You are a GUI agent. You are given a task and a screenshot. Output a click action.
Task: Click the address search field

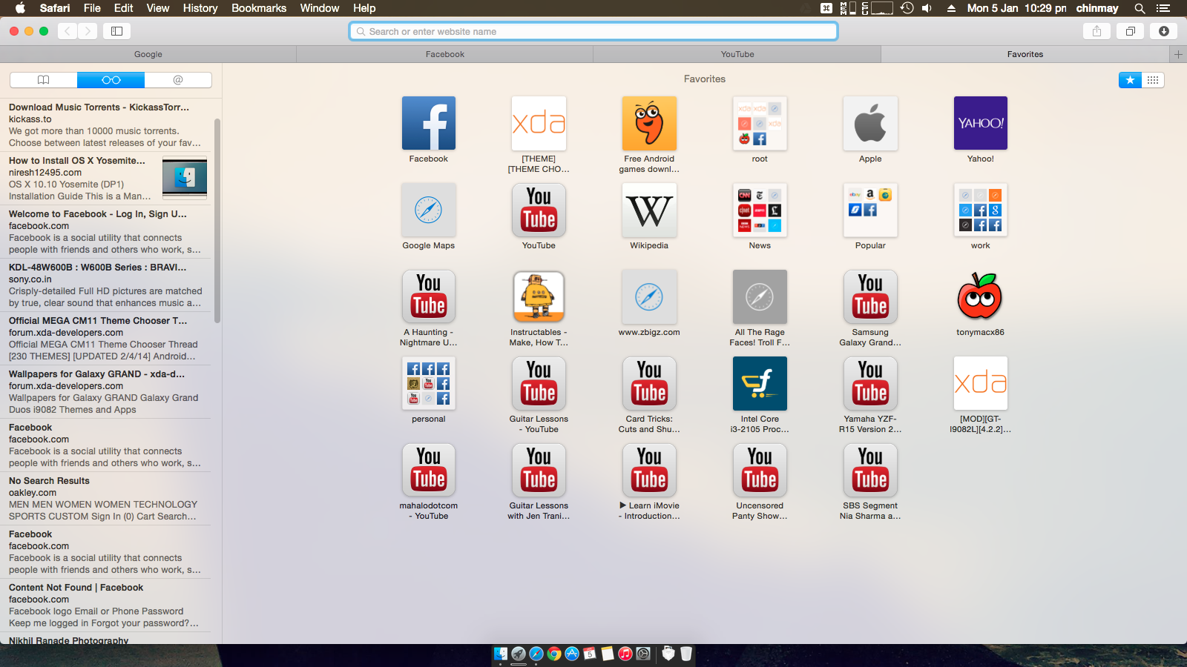click(593, 31)
